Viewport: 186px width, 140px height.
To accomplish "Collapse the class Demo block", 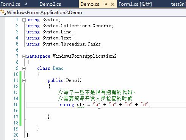I will point(24,68).
